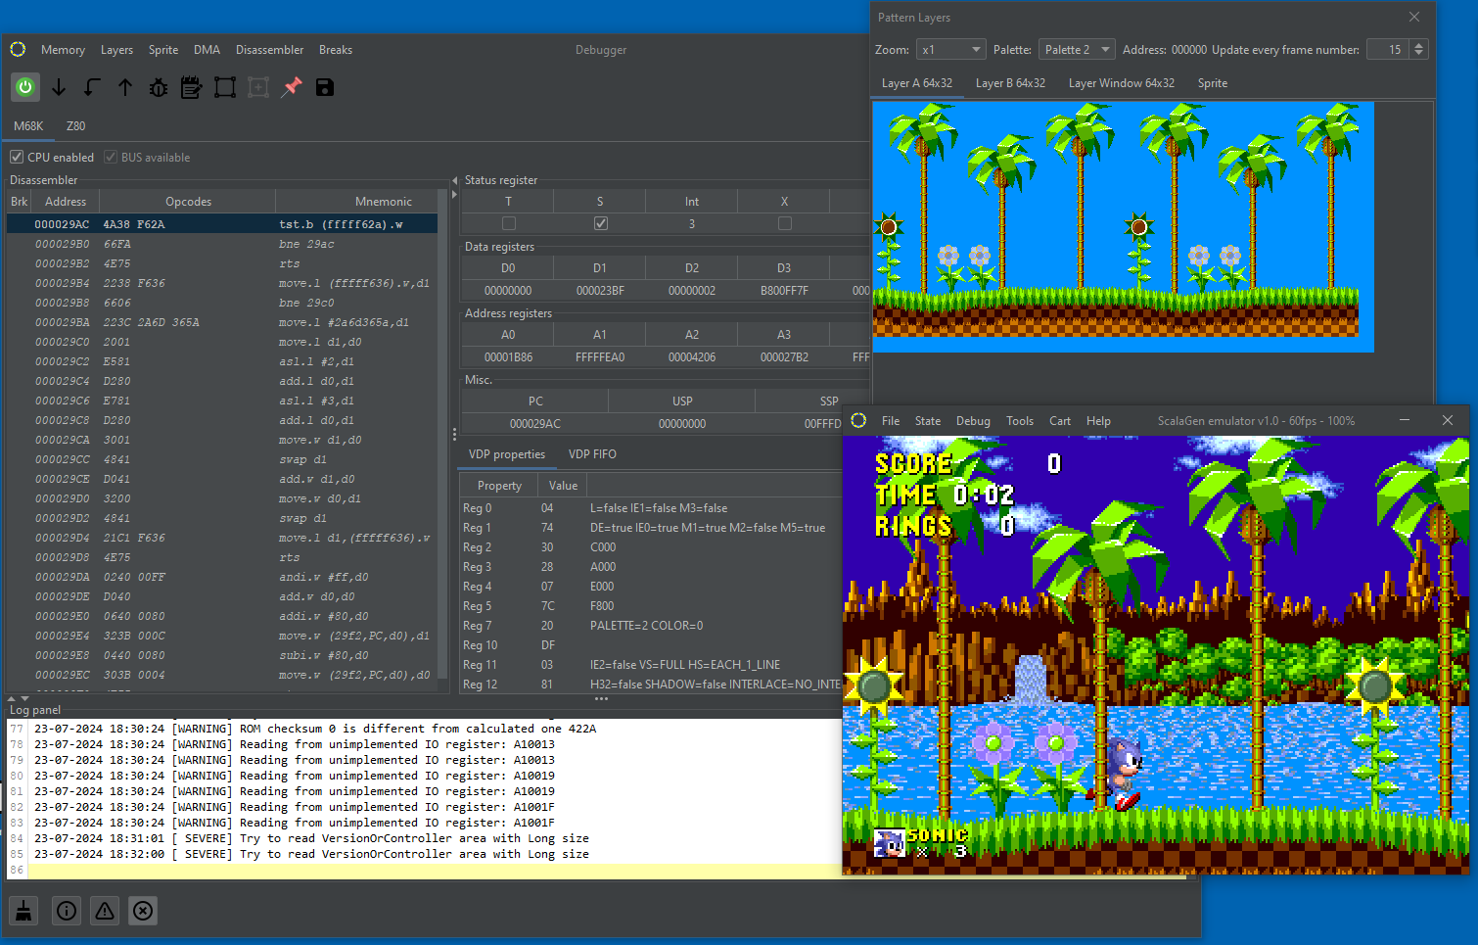Open the Sprite tab in Pattern Layers
Image resolution: width=1478 pixels, height=945 pixels.
(1213, 83)
